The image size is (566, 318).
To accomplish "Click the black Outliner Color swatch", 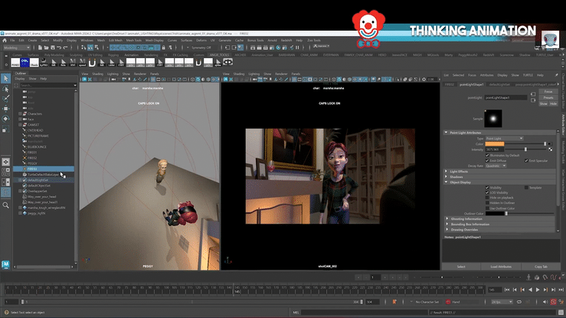I will click(x=495, y=214).
